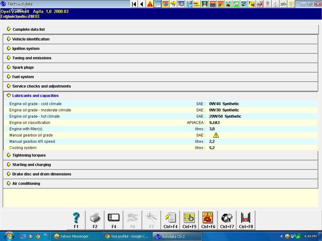Switch to the Vezi profilul Chrome window
322x241 pixels.
pyautogui.click(x=127, y=236)
